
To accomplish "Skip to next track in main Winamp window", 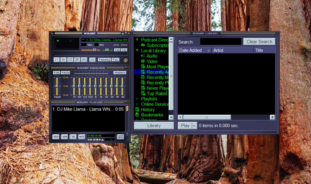I will click(84, 60).
